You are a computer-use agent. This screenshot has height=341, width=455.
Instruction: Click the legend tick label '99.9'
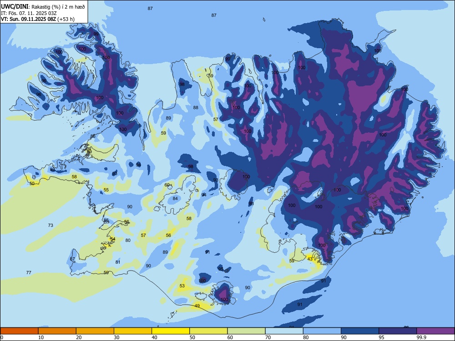pos(421,337)
